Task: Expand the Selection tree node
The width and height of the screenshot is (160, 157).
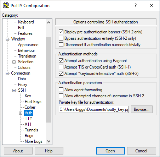Action: (x=14, y=62)
